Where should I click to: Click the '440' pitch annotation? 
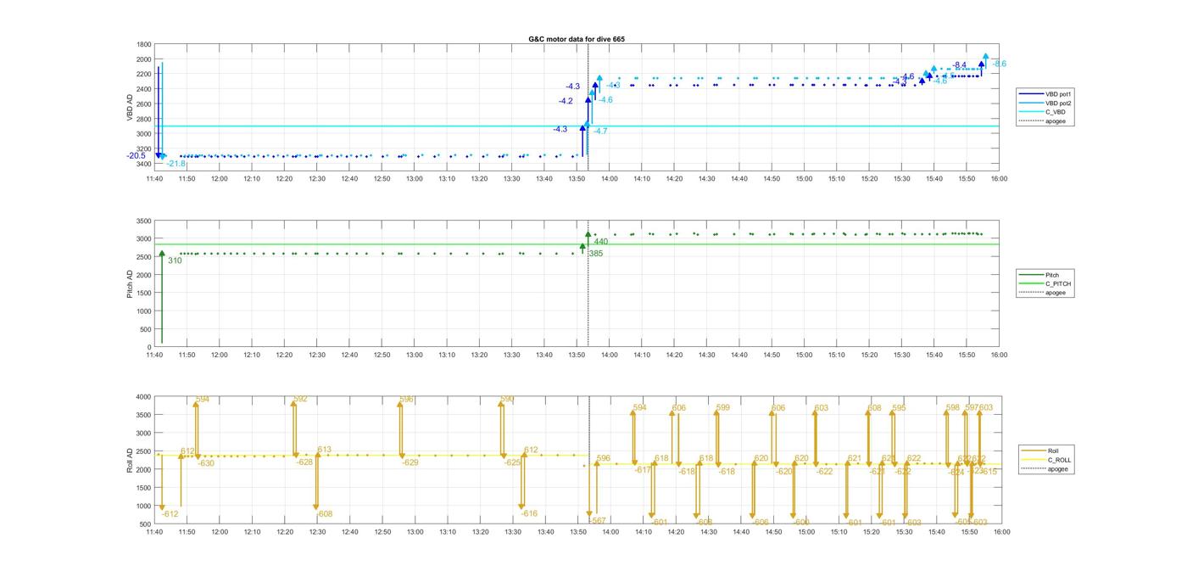tap(601, 242)
